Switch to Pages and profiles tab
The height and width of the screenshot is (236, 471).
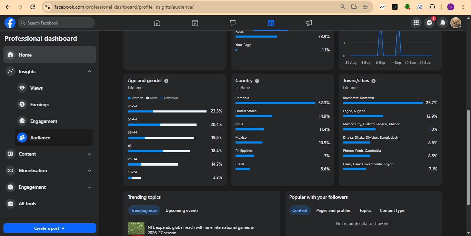[333, 210]
